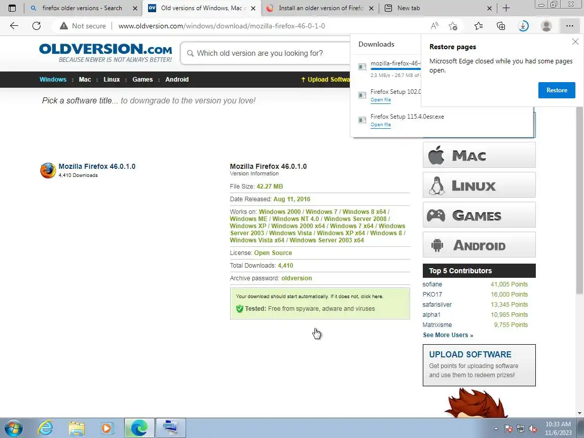The image size is (584, 438).
Task: Launch Windows Media Player from taskbar
Action: point(107,428)
